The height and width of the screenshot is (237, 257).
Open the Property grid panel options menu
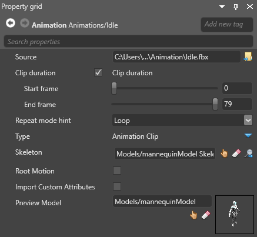pos(222,6)
